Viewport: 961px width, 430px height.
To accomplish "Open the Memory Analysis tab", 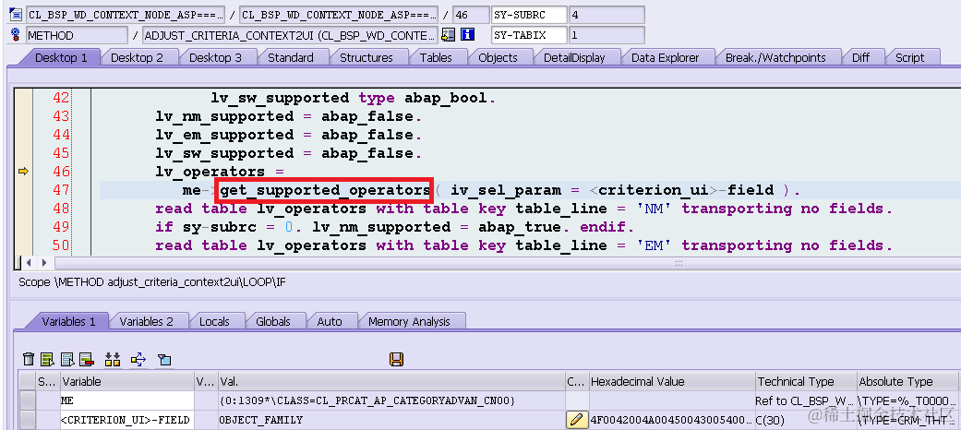I will click(409, 321).
